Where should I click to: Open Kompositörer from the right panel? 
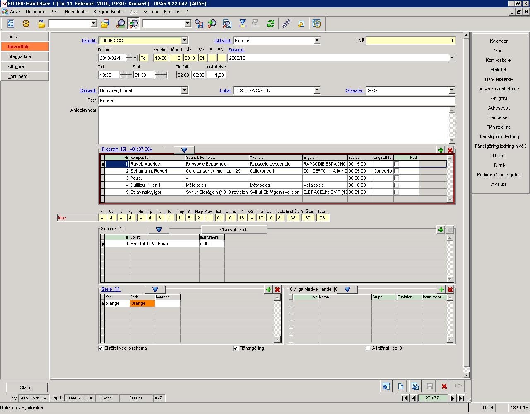point(499,60)
